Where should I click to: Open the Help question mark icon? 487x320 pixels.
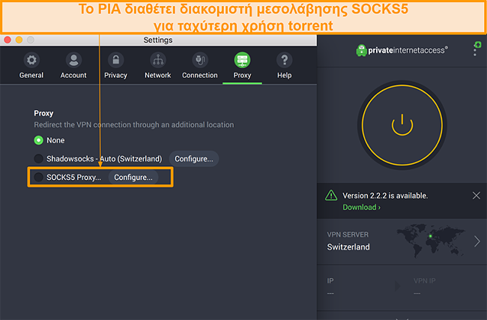284,60
